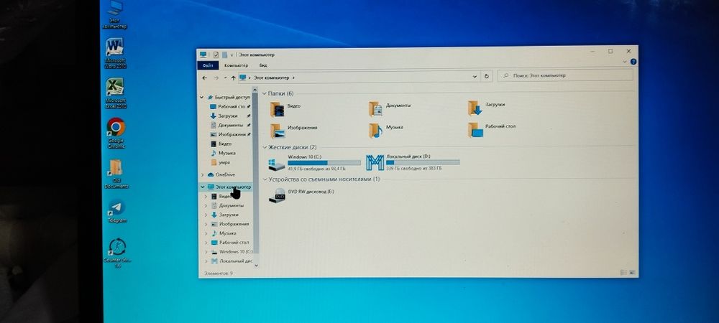
Task: Click the "Элементов: 9" status bar text
Action: click(219, 273)
